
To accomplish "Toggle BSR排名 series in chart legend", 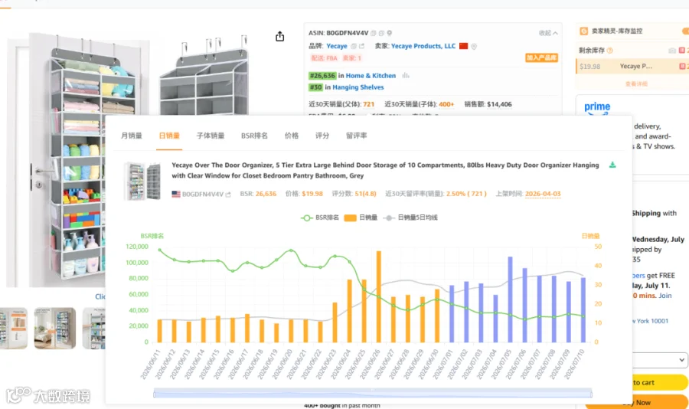I will click(x=320, y=218).
